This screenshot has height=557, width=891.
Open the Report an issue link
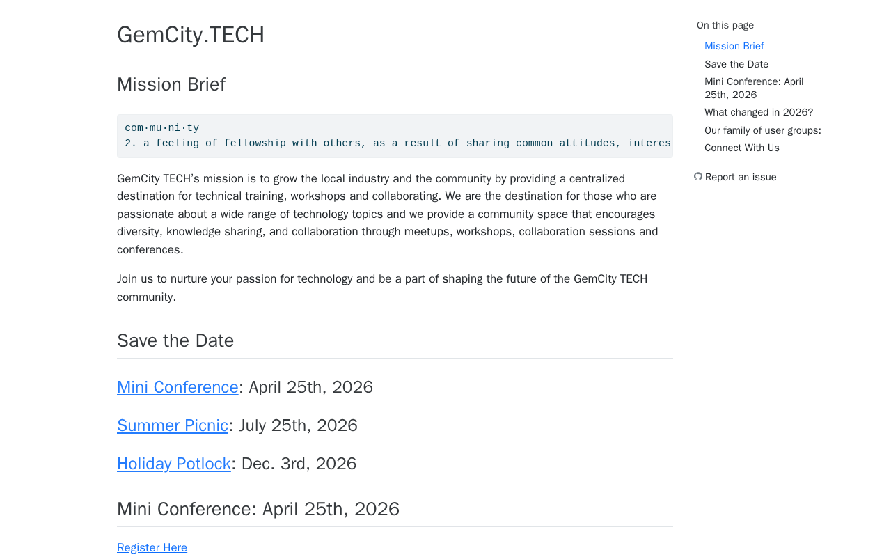(x=740, y=177)
